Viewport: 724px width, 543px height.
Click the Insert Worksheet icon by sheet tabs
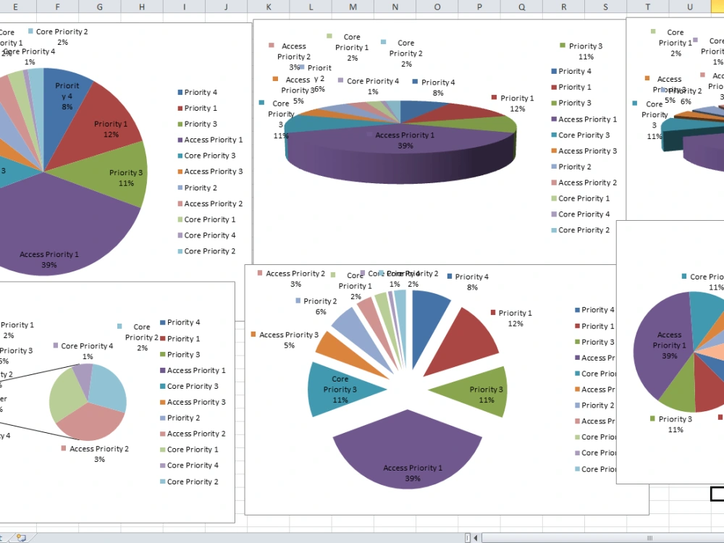click(21, 537)
